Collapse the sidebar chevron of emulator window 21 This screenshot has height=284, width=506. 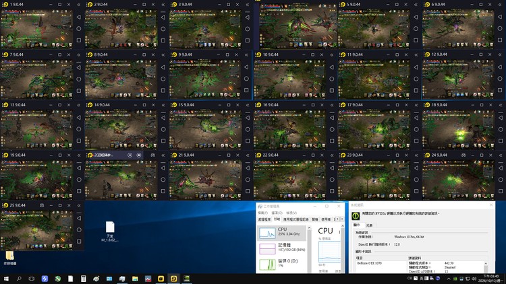click(x=248, y=155)
